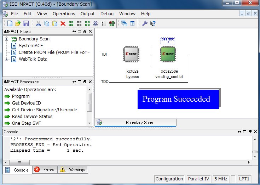Image resolution: width=260 pixels, height=185 pixels.
Task: Select SystemACE in iMPACT Flows
Action: click(31, 45)
